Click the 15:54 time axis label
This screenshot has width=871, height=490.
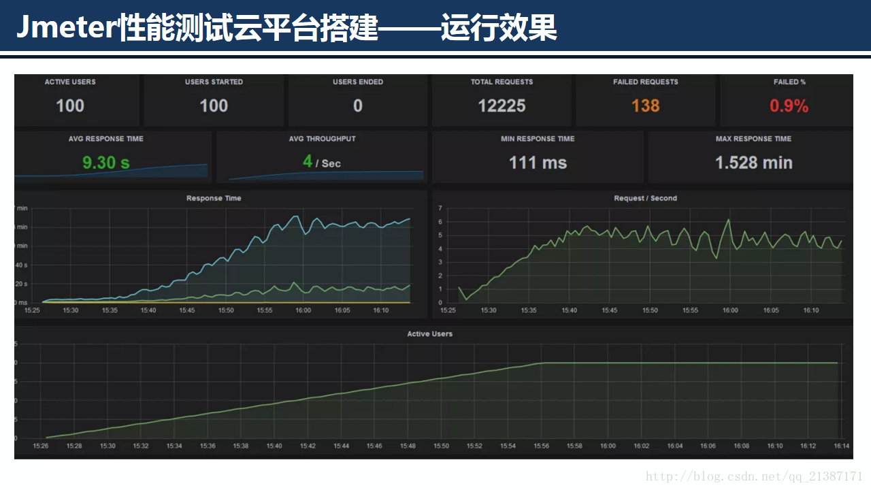tap(508, 446)
